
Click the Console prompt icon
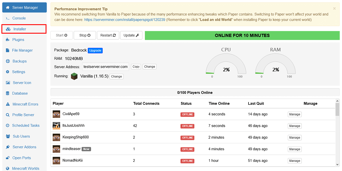(8, 18)
